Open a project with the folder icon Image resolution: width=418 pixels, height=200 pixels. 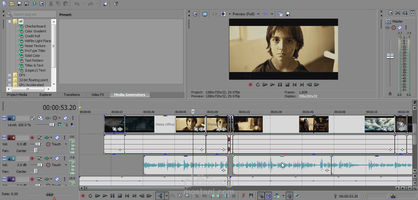(12, 4)
